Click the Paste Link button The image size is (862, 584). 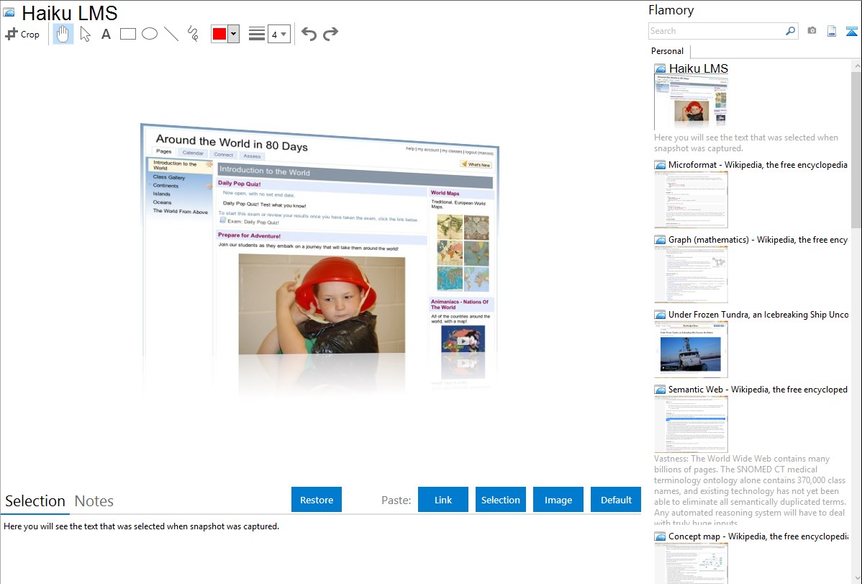(443, 500)
